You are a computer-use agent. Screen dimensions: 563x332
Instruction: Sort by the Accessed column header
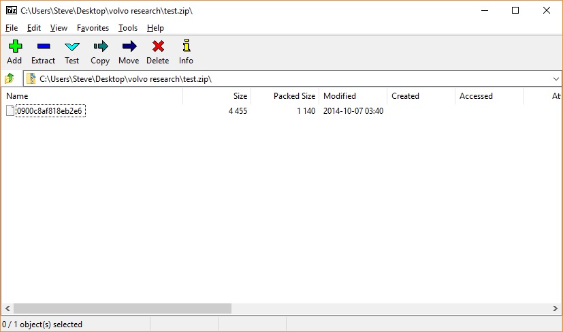[x=489, y=96]
